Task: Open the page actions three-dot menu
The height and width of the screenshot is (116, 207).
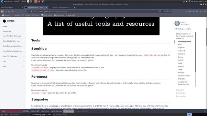Action: [165, 12]
